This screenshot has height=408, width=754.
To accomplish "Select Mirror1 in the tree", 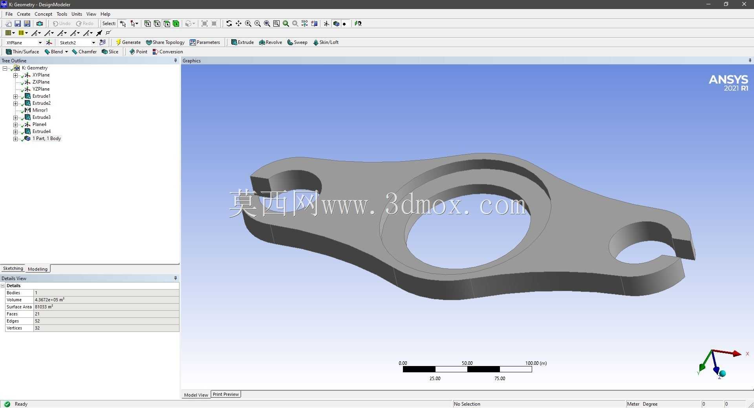I will pyautogui.click(x=40, y=110).
